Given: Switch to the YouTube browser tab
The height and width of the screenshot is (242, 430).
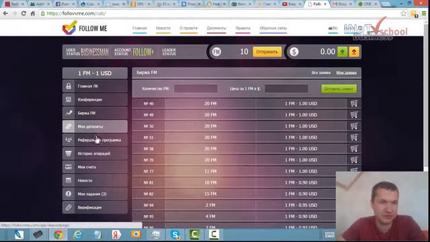Looking at the screenshot, I should pos(291,4).
